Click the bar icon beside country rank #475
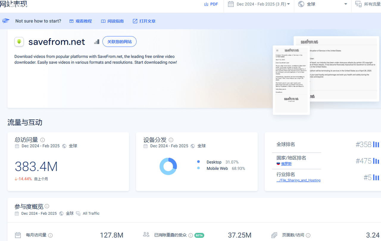The height and width of the screenshot is (241, 381). [376, 161]
